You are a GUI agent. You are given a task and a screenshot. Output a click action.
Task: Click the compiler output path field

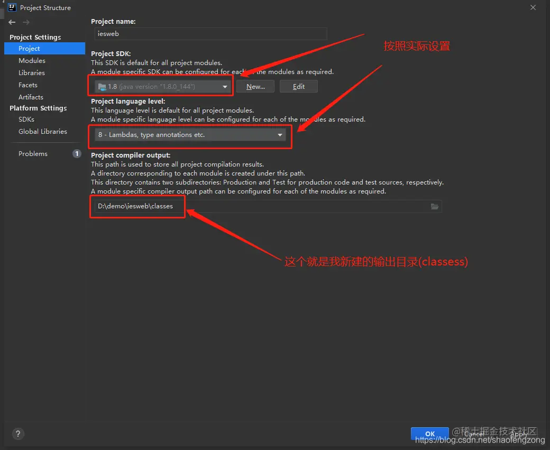click(x=268, y=206)
